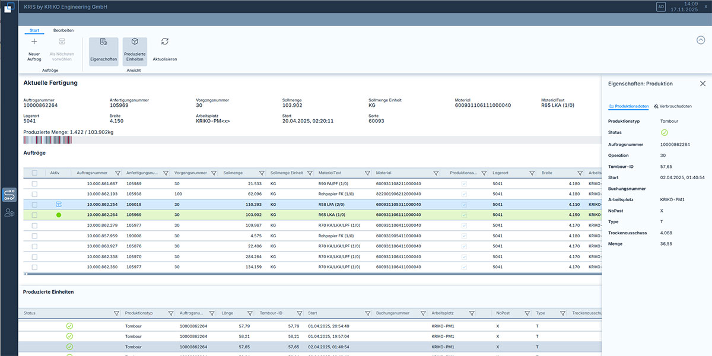
Task: Open the production flow sidebar icon
Action: point(9,195)
